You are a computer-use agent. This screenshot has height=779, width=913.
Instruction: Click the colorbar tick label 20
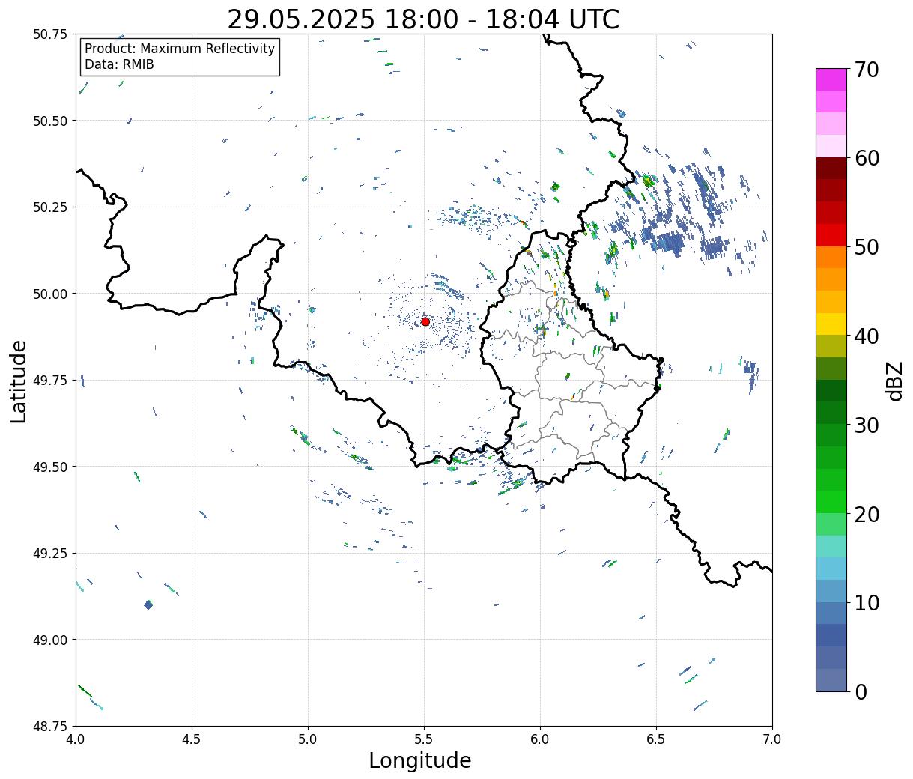(x=866, y=515)
